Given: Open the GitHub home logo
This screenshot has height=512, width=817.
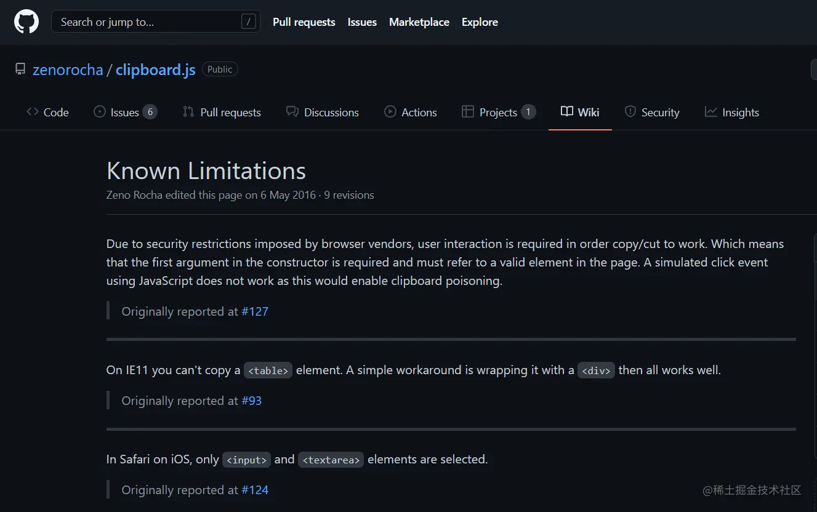Looking at the screenshot, I should click(26, 22).
